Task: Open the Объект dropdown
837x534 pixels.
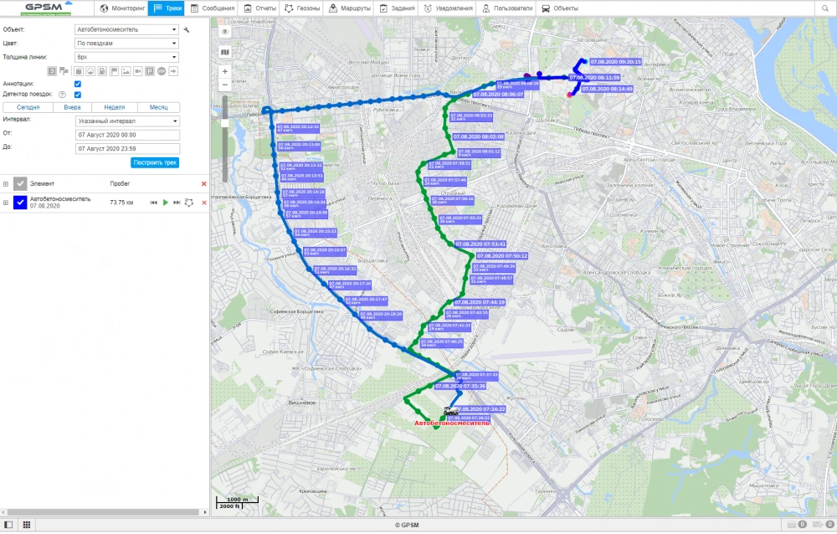Action: point(126,29)
